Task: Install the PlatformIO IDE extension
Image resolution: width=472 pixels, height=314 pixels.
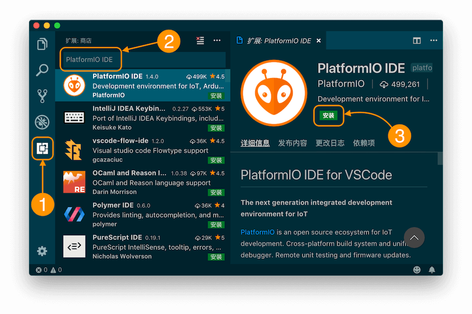Action: pos(329,116)
